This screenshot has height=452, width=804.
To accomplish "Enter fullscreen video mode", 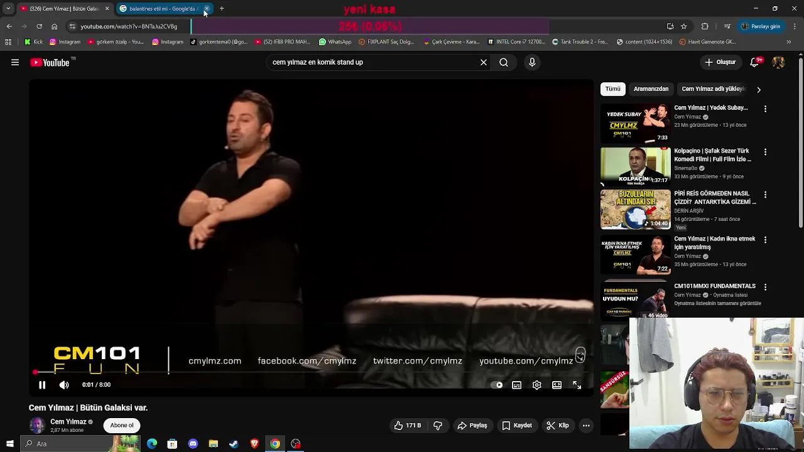I will point(577,385).
